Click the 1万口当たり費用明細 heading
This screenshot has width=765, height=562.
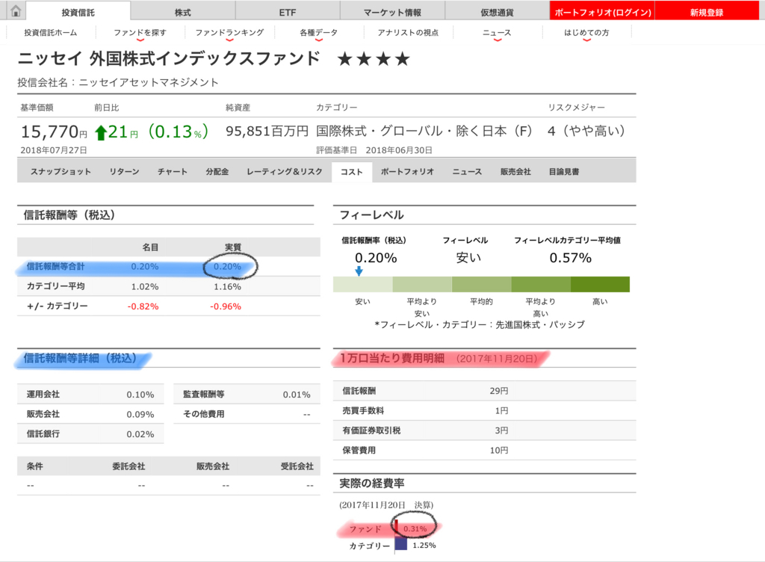[391, 358]
